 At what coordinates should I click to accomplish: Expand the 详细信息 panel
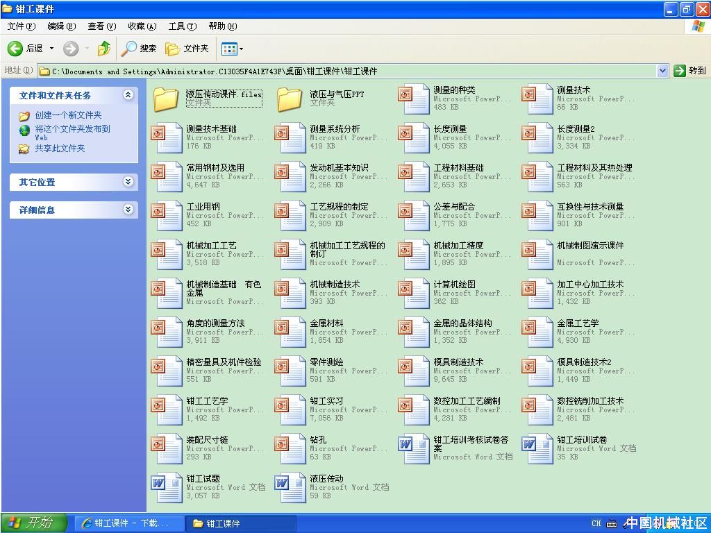point(128,210)
